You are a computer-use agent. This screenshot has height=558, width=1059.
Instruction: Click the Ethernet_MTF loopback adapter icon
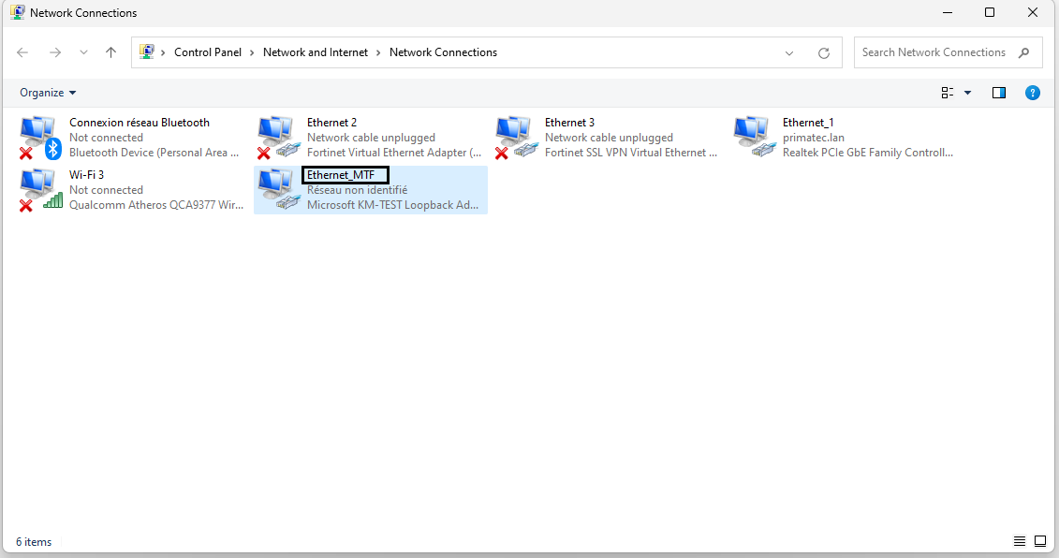[277, 189]
